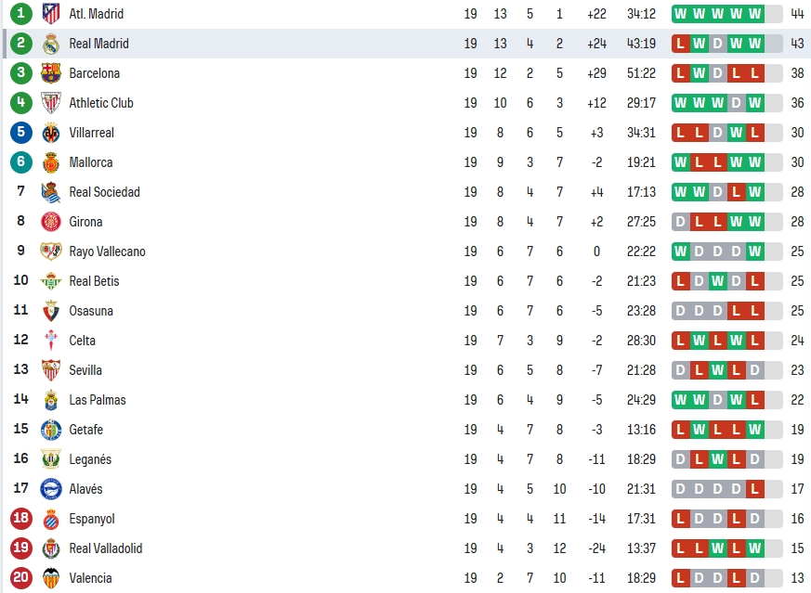Click the Real Madrid club crest
The image size is (811, 593).
[x=51, y=44]
